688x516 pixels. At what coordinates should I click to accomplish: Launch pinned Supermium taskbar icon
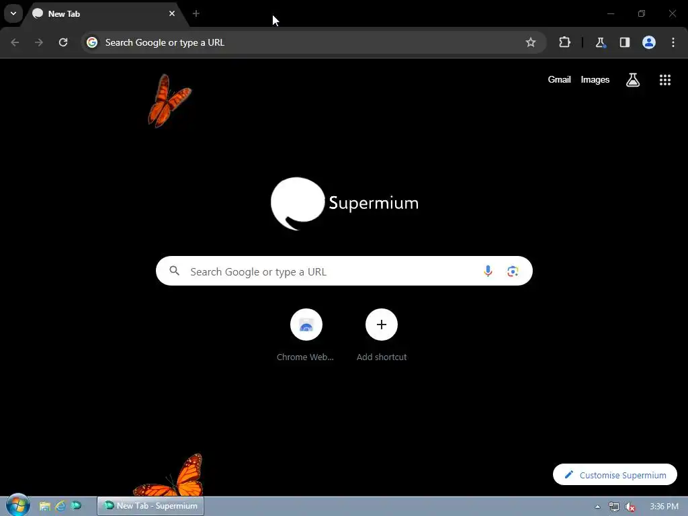(x=76, y=506)
